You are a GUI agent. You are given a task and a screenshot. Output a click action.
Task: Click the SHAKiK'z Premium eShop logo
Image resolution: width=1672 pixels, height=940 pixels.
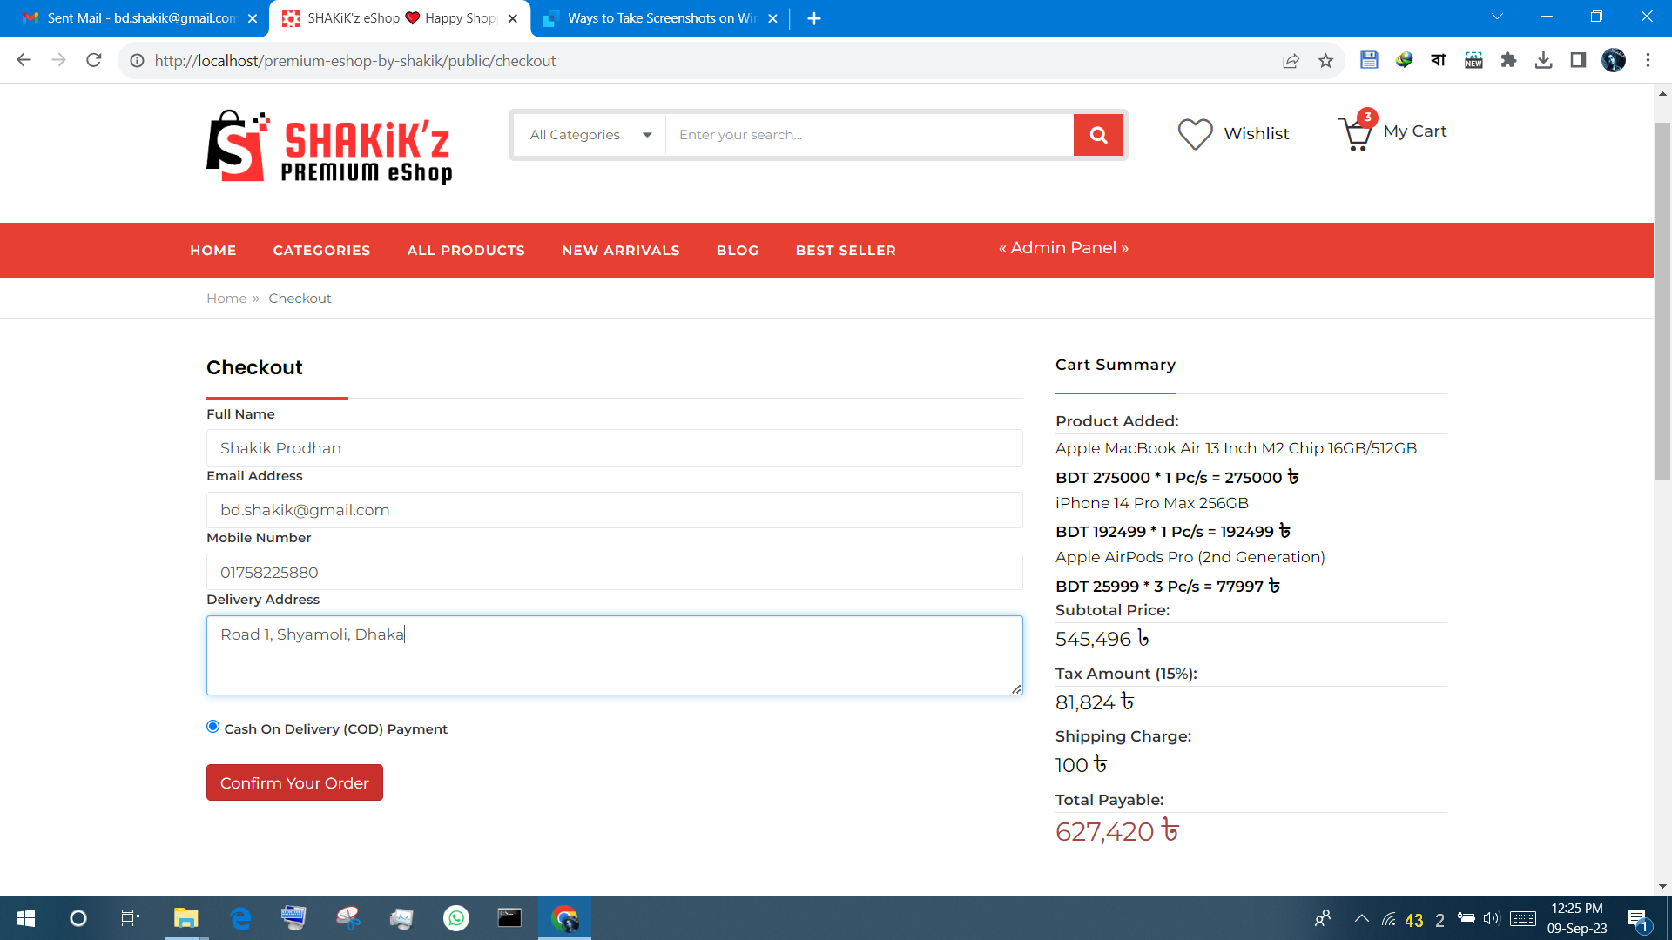coord(329,147)
